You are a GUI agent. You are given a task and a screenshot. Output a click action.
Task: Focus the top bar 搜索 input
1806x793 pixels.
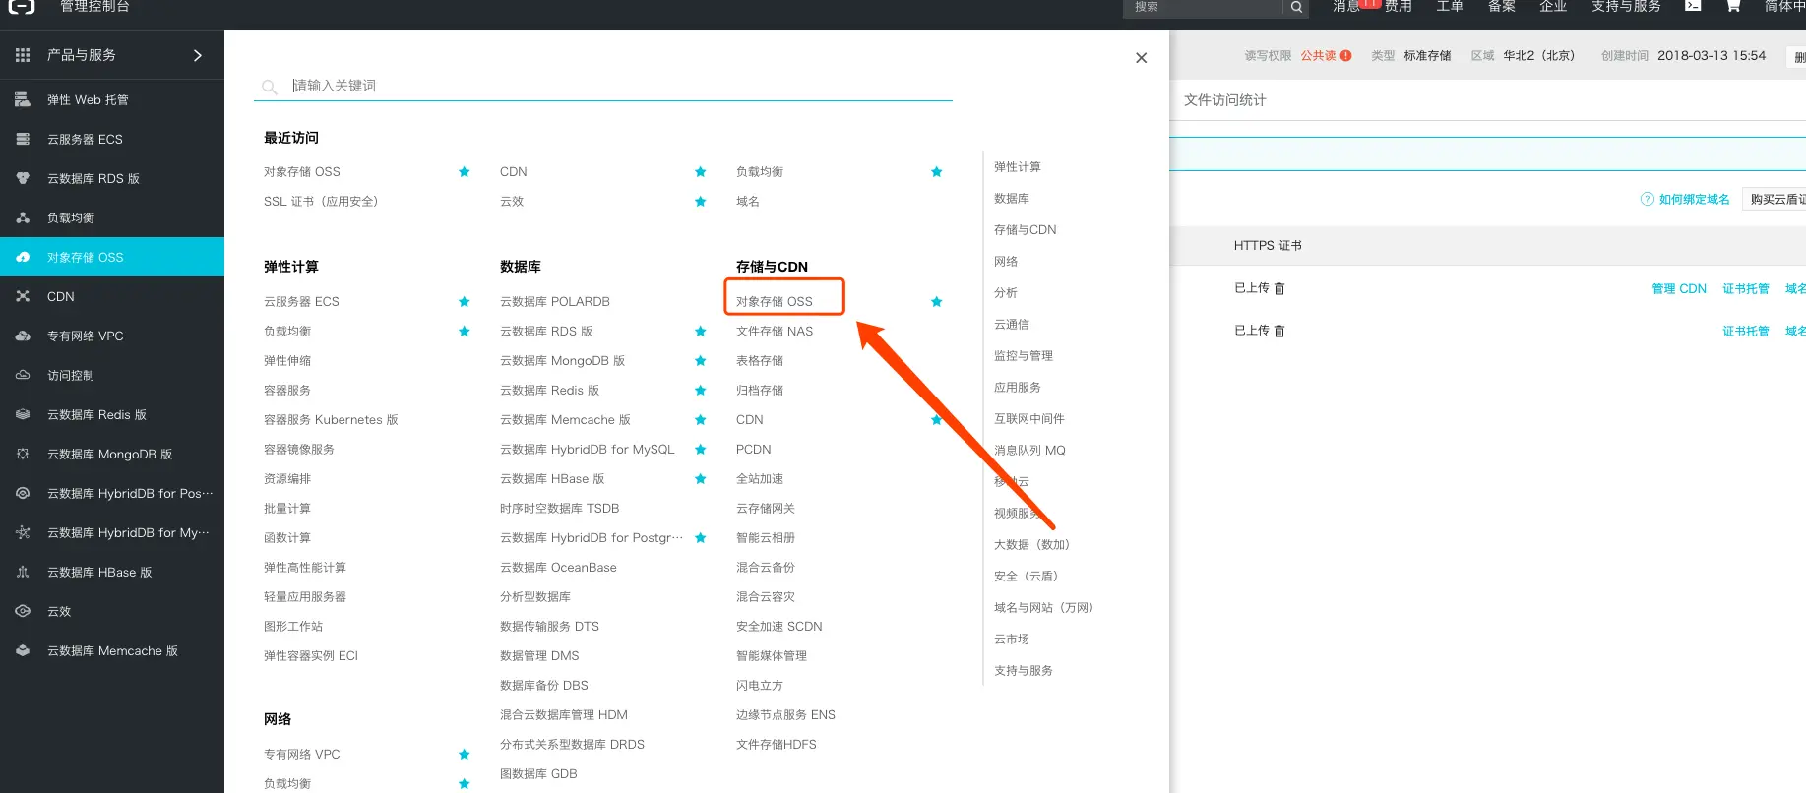[1203, 7]
